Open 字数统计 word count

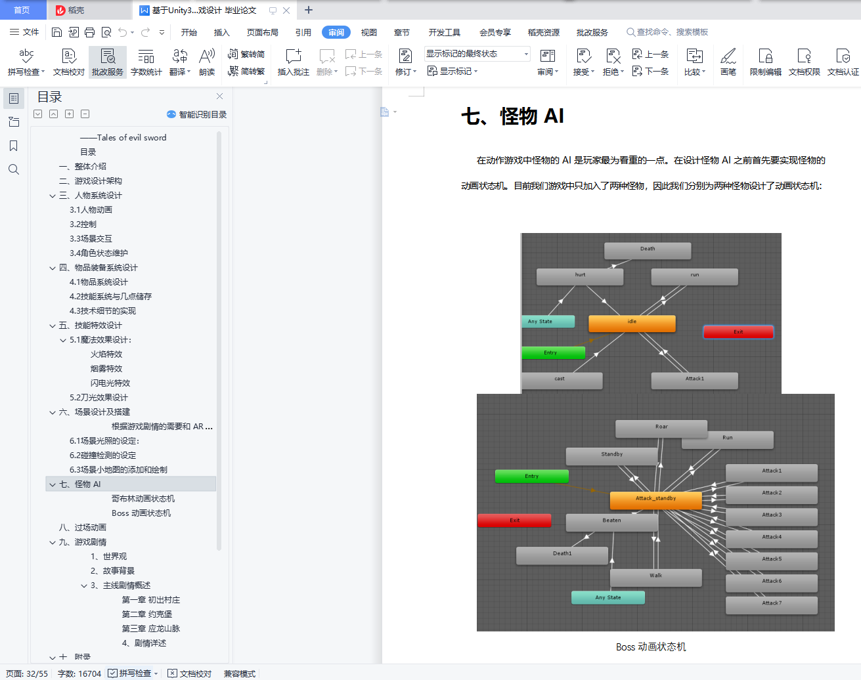point(146,62)
